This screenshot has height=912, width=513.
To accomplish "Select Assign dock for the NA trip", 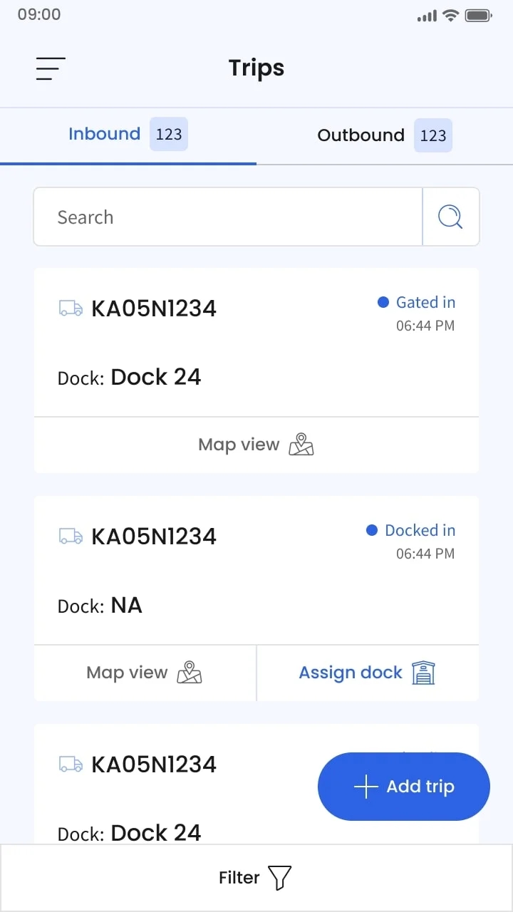I will pos(368,673).
